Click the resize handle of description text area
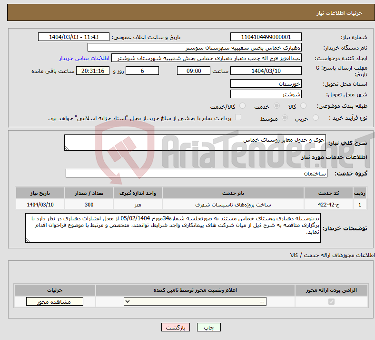 67,148
